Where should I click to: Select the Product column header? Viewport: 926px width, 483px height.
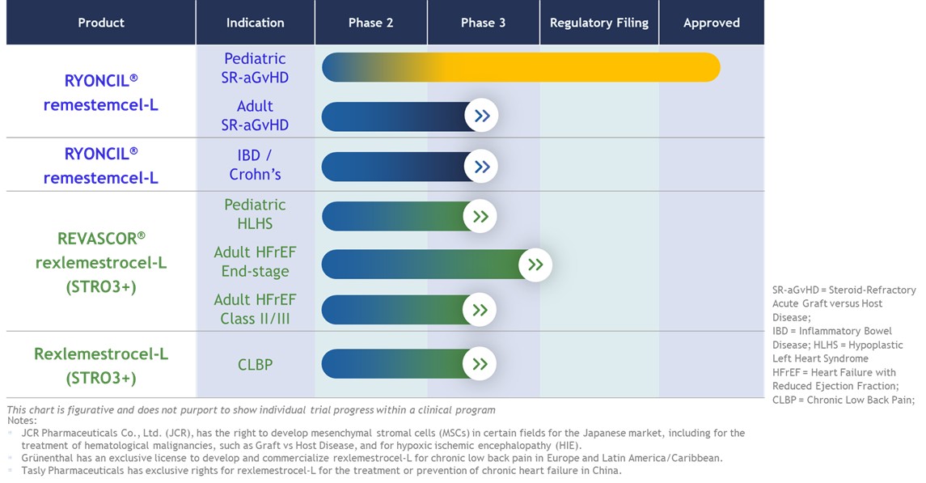click(101, 23)
